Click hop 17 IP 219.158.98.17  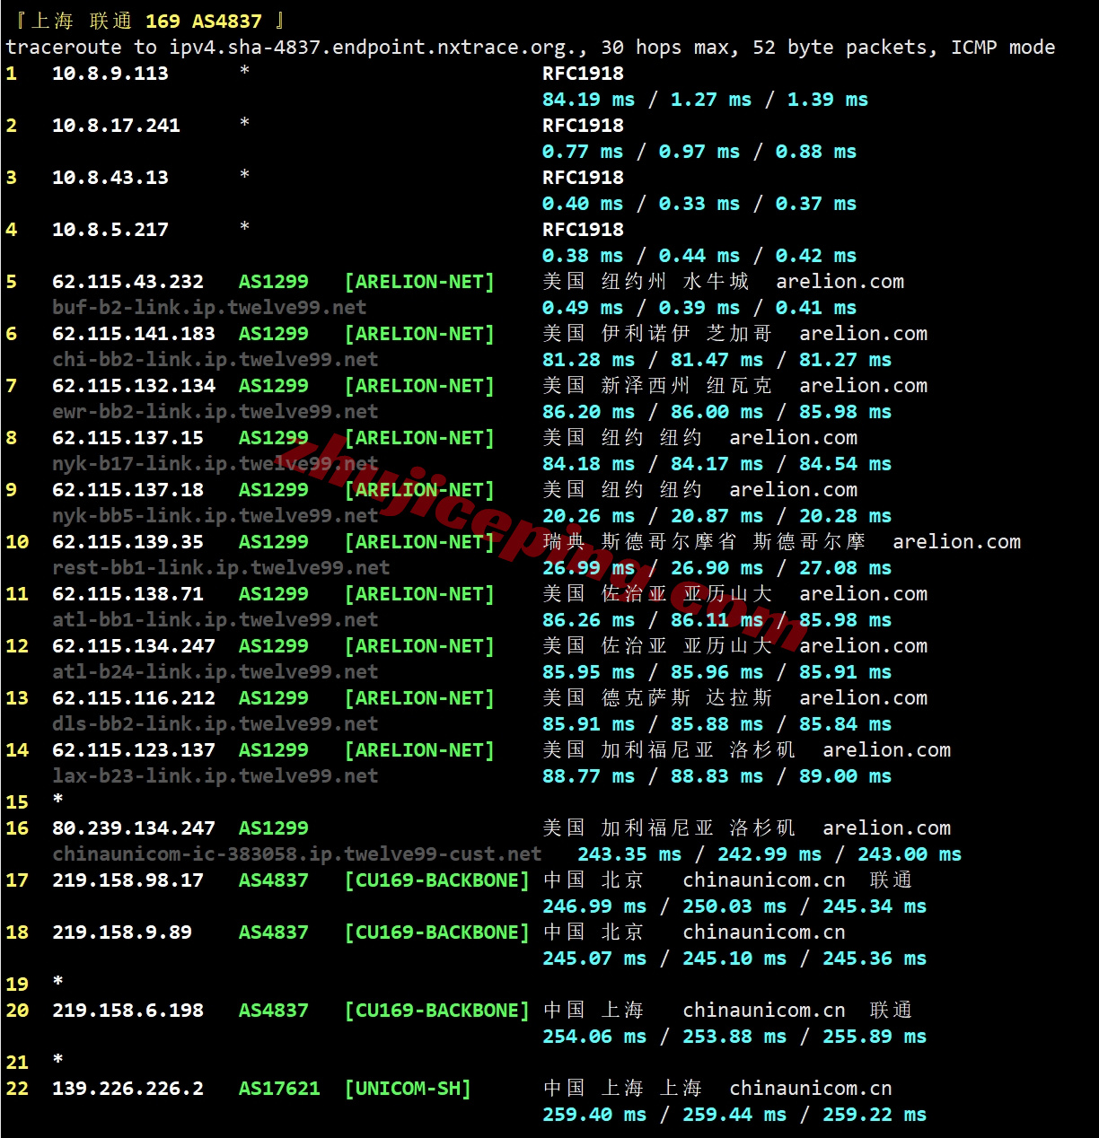coord(127,880)
